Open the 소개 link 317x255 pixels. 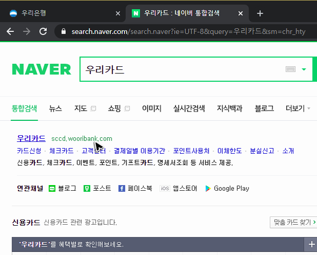point(288,151)
